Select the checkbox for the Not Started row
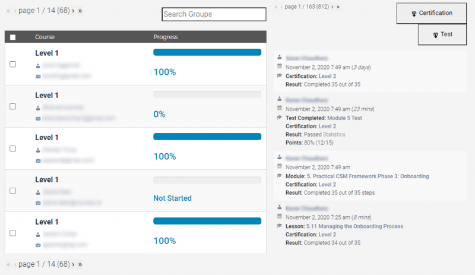Image resolution: width=475 pixels, height=275 pixels. [x=13, y=191]
